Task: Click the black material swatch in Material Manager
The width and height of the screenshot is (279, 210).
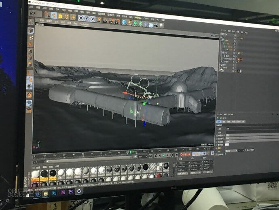Action: 44,174
